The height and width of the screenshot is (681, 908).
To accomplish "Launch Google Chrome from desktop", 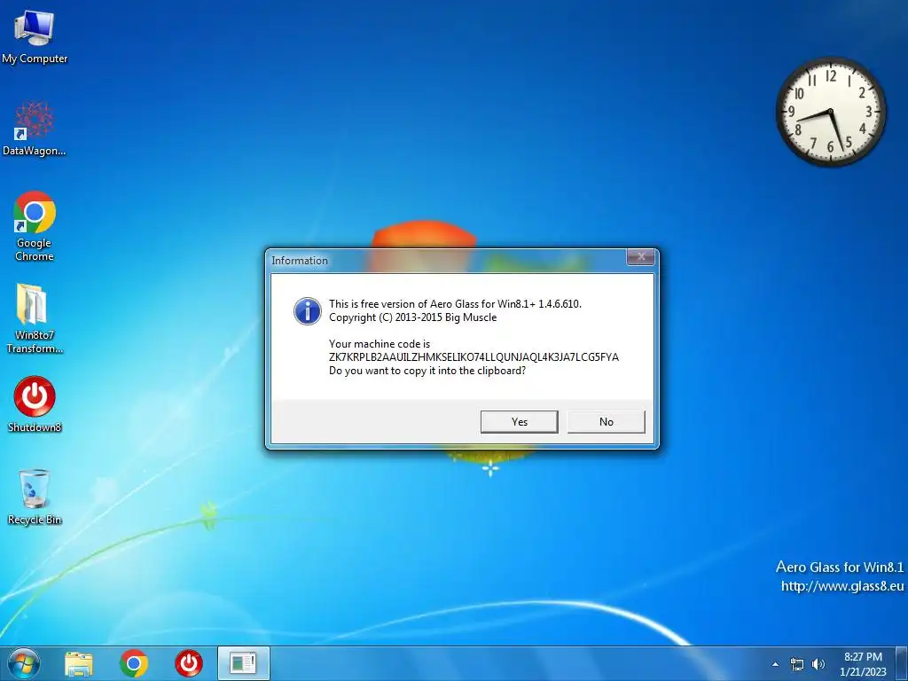I will (35, 226).
